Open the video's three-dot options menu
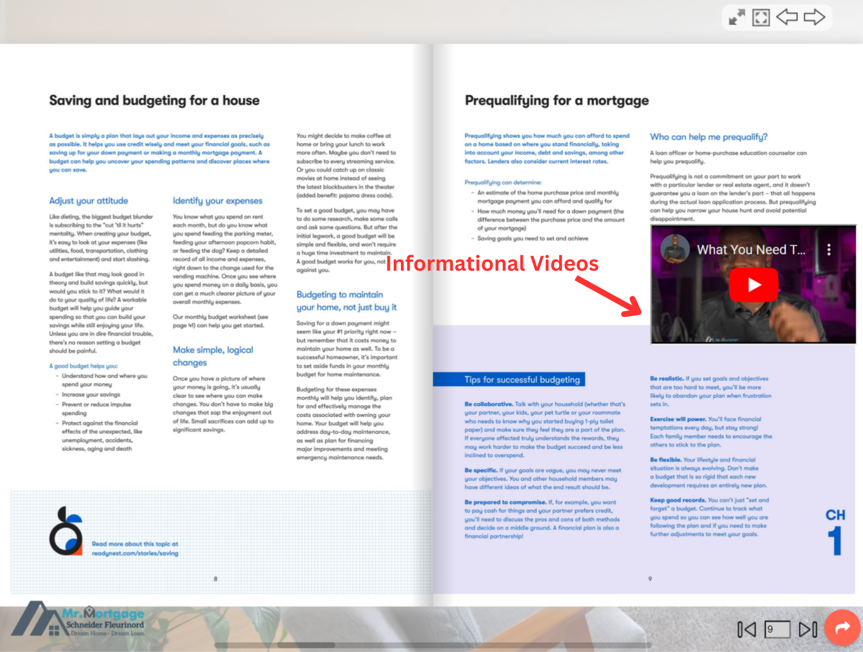 pyautogui.click(x=829, y=249)
